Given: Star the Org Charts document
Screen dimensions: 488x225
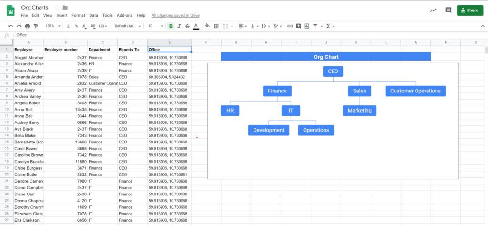Looking at the screenshot, I should [57, 8].
